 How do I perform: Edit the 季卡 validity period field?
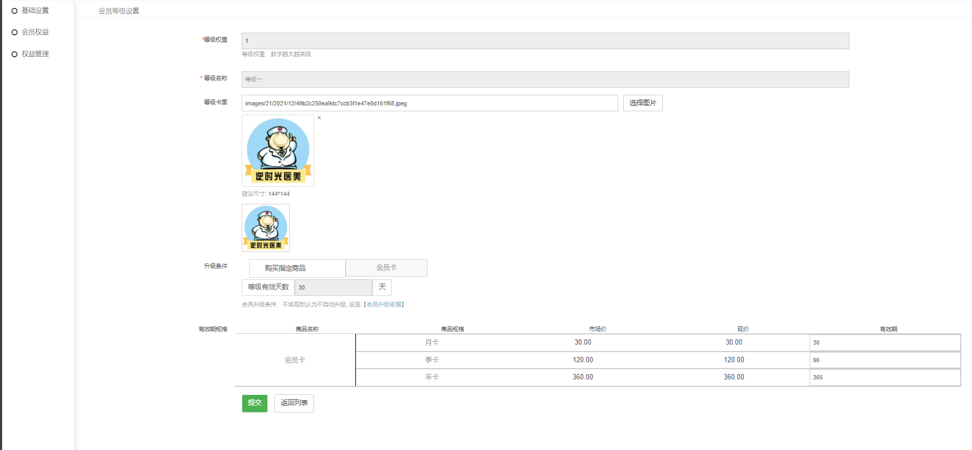coord(885,360)
